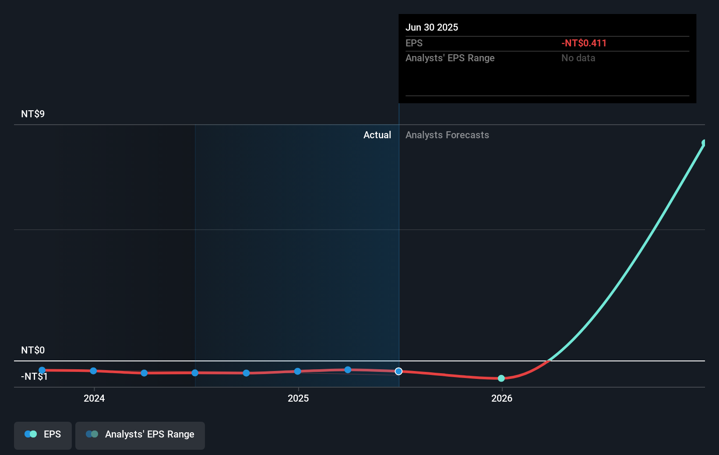This screenshot has height=455, width=719.
Task: Click the No data value in tooltip
Action: point(578,58)
